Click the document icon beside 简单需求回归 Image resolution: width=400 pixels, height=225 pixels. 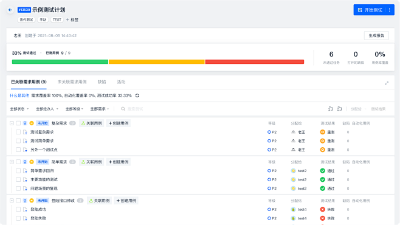click(x=25, y=171)
